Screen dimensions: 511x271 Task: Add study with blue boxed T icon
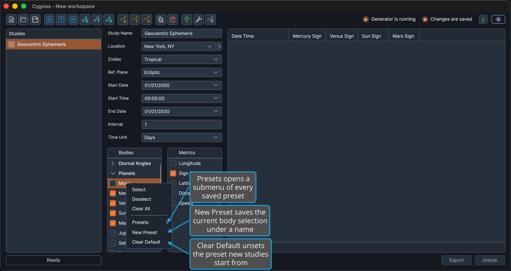point(61,20)
